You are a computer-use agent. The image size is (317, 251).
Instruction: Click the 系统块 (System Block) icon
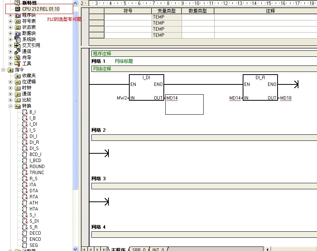(x=17, y=39)
